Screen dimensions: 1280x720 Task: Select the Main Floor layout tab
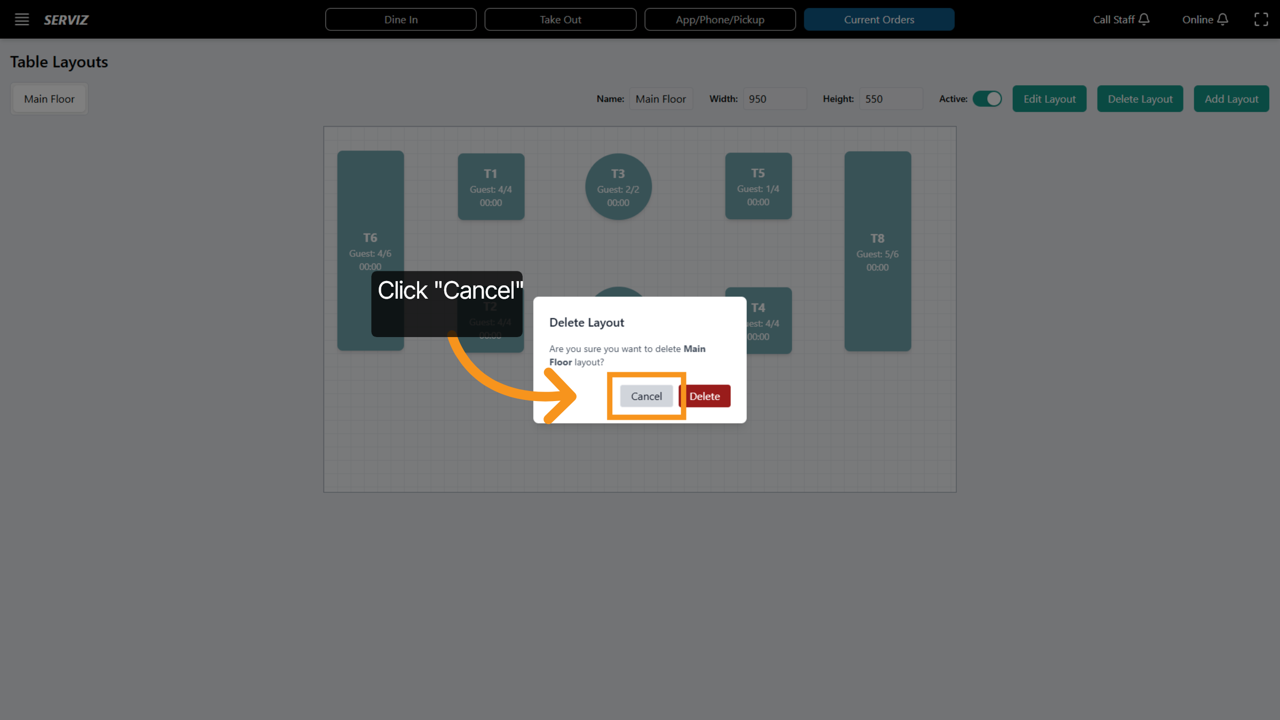pos(49,99)
